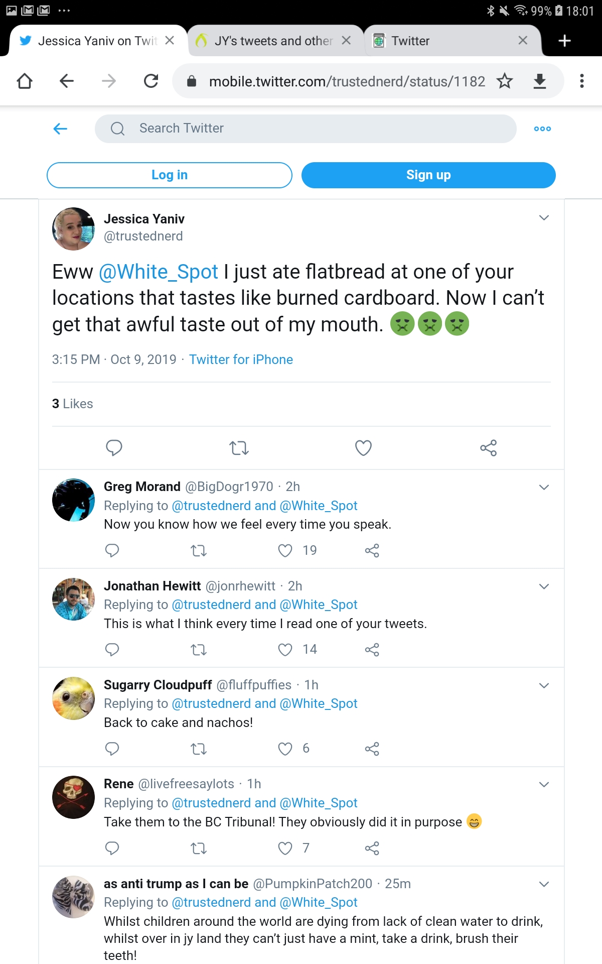Image resolution: width=602 pixels, height=964 pixels.
Task: Reply to Jessica Yaniv's main tweet
Action: (x=114, y=447)
